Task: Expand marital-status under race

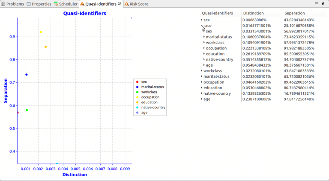Action: [x=204, y=37]
